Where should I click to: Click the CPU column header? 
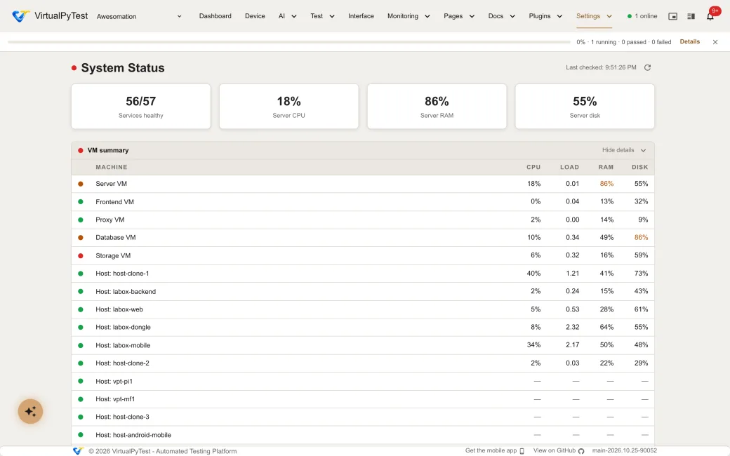coord(533,167)
